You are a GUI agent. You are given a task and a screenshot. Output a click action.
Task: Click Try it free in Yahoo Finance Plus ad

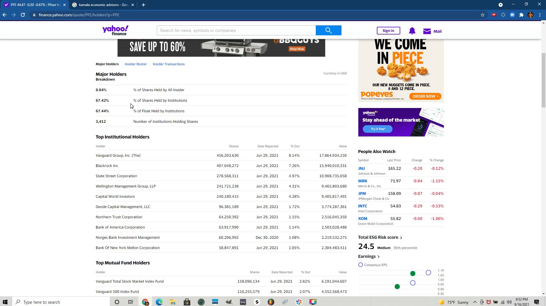point(378,129)
